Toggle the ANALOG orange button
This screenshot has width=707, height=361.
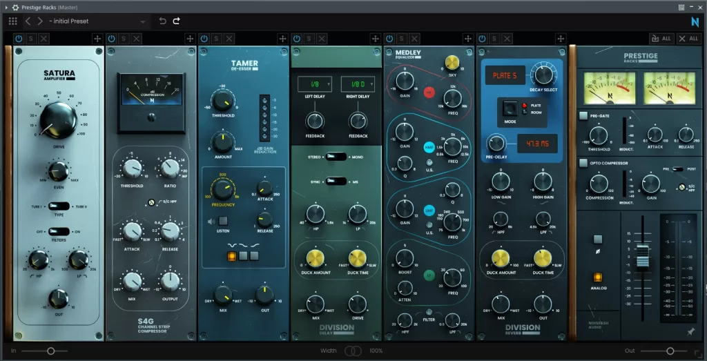[x=598, y=277]
